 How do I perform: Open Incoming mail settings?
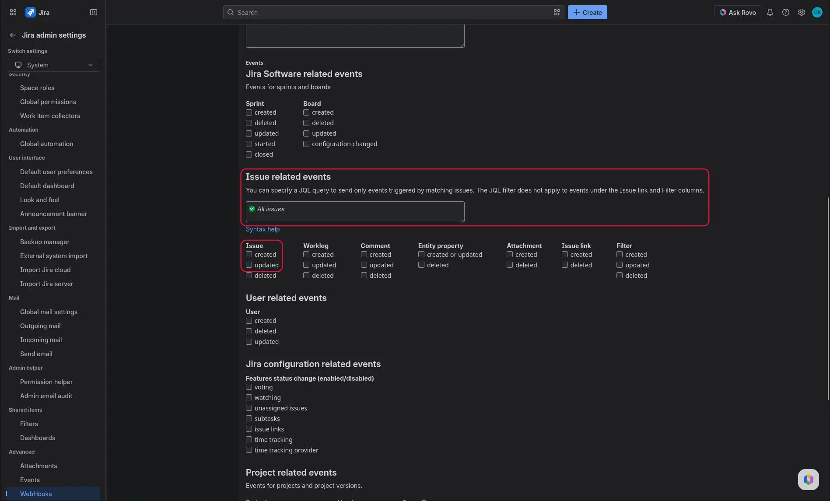(41, 340)
